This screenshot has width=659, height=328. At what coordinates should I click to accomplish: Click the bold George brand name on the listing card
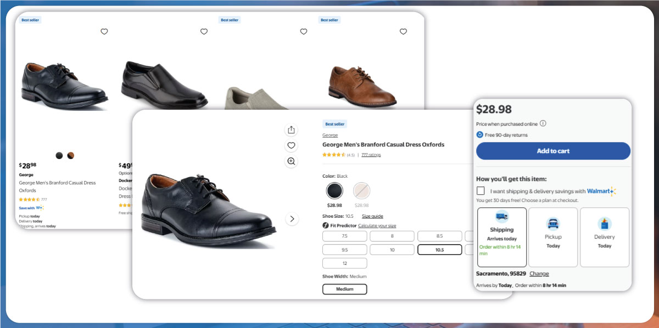(26, 175)
